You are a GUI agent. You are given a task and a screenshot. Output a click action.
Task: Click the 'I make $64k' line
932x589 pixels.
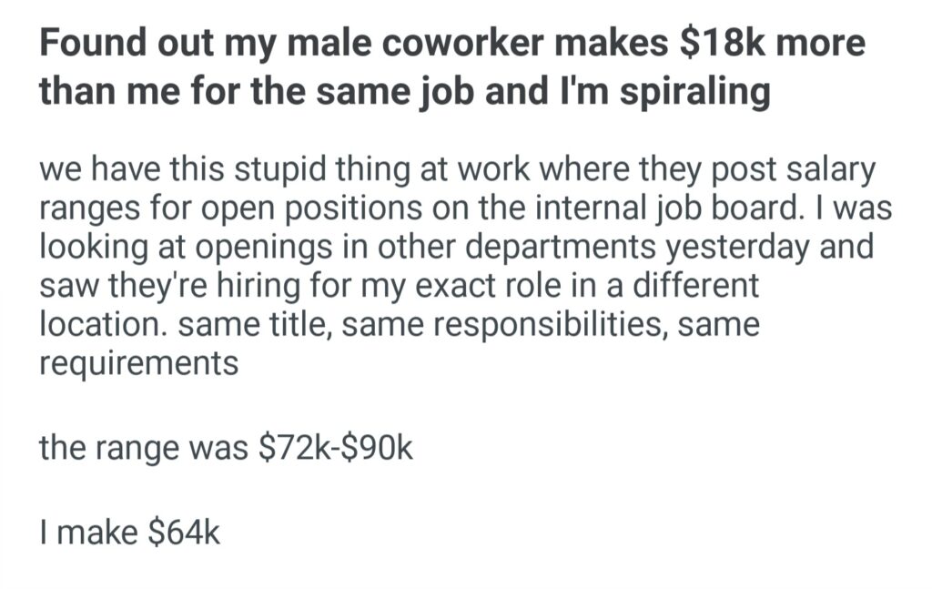(x=129, y=532)
